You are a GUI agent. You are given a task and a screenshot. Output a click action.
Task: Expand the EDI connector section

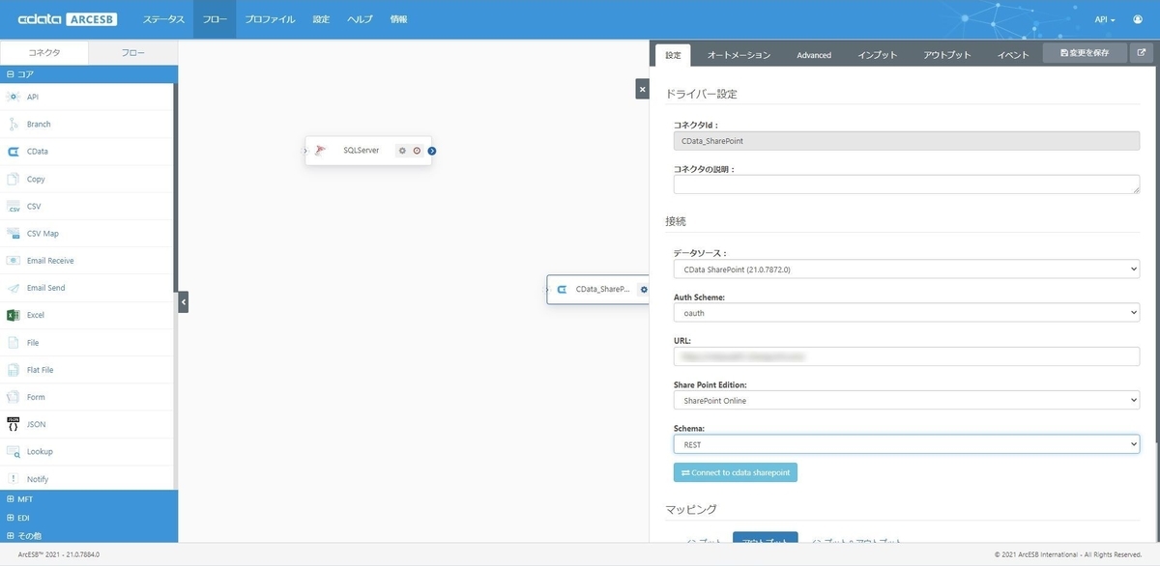tap(89, 518)
